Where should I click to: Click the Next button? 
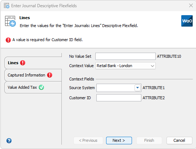[119, 140]
